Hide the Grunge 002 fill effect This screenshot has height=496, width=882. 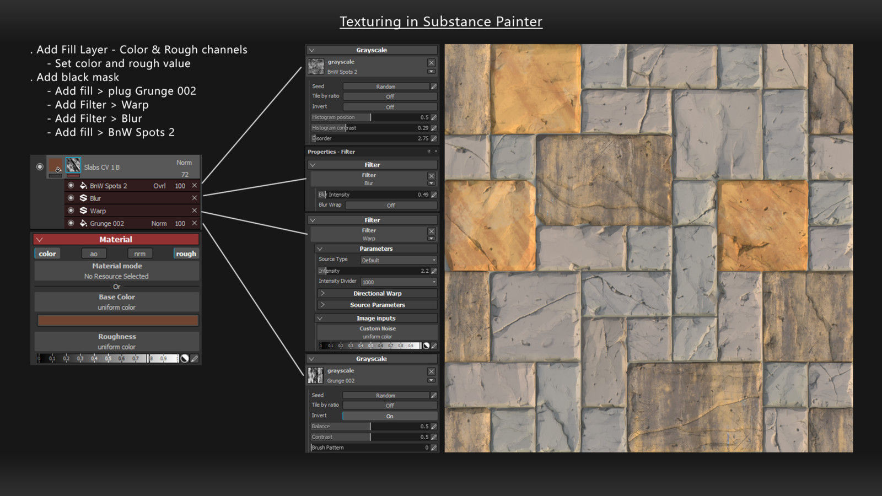(x=71, y=223)
